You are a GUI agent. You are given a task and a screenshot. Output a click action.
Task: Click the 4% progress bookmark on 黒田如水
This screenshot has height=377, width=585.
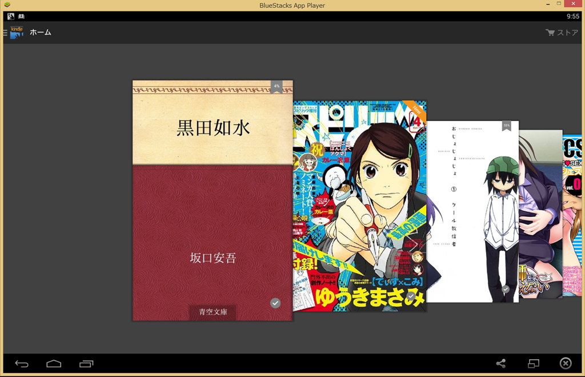(277, 86)
